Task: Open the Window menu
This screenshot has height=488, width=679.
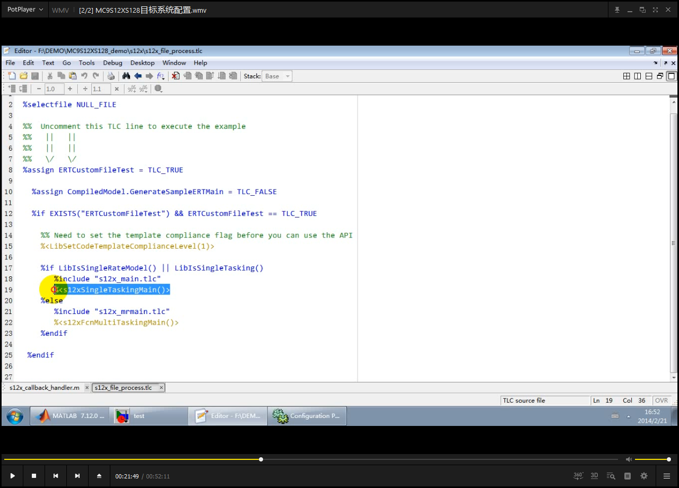Action: 174,63
